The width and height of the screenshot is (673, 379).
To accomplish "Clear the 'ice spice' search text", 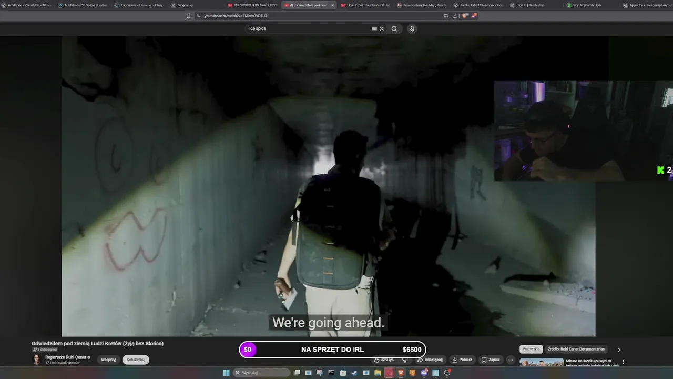I will [x=382, y=28].
